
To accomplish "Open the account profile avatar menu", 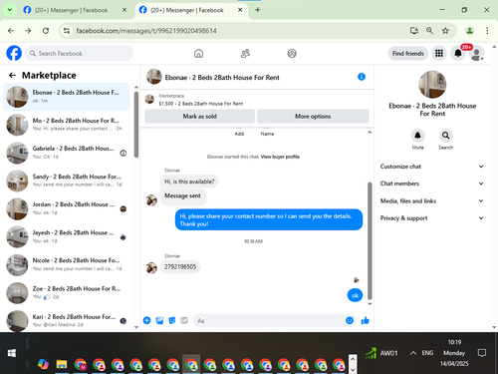I will coord(477,53).
